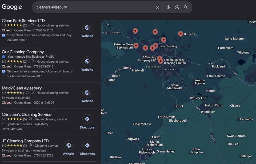Click phone number 07538 790348

[43, 66]
